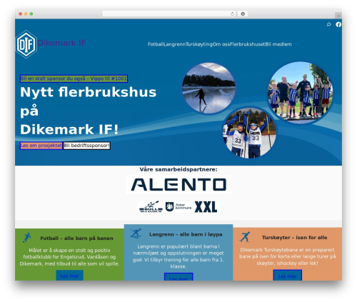Click the Nytt flerbrukshus headline
357x302 pixels.
click(88, 111)
